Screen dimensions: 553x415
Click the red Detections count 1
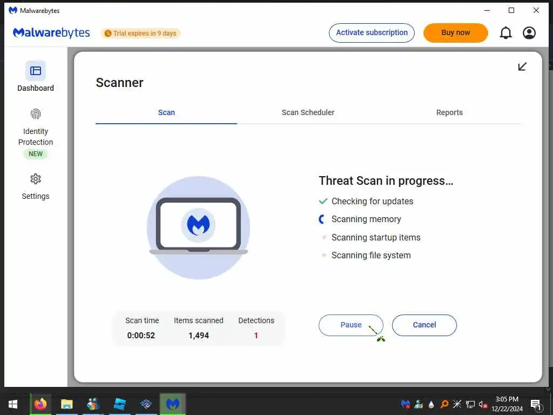click(256, 335)
